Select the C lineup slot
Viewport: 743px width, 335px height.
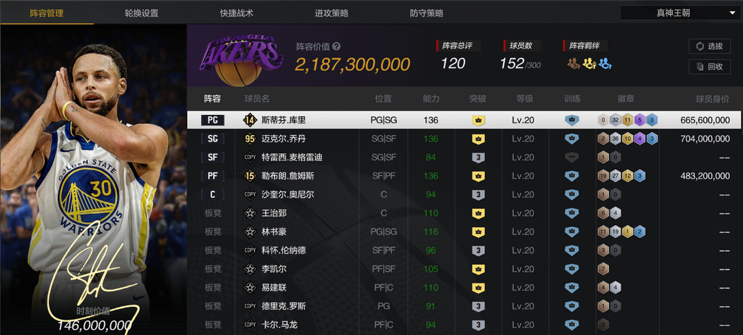tap(213, 195)
